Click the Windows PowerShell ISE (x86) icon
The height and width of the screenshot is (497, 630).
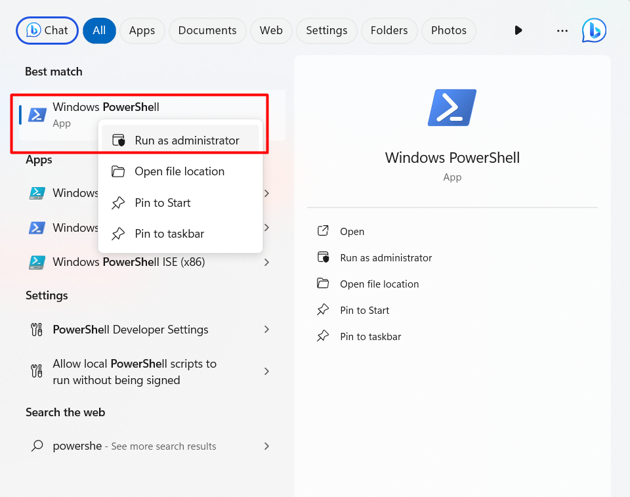(37, 262)
